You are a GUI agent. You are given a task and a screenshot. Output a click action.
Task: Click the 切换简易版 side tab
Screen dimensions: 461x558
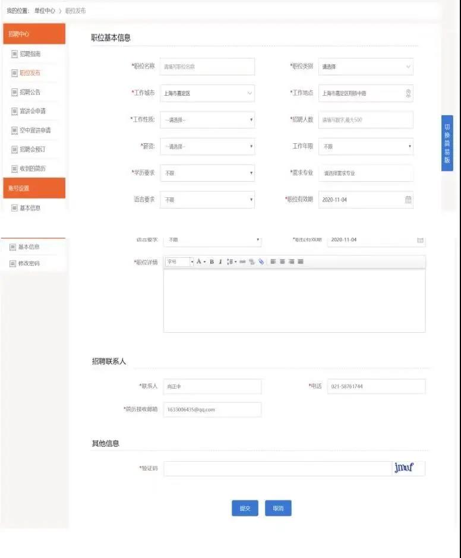[x=447, y=143]
